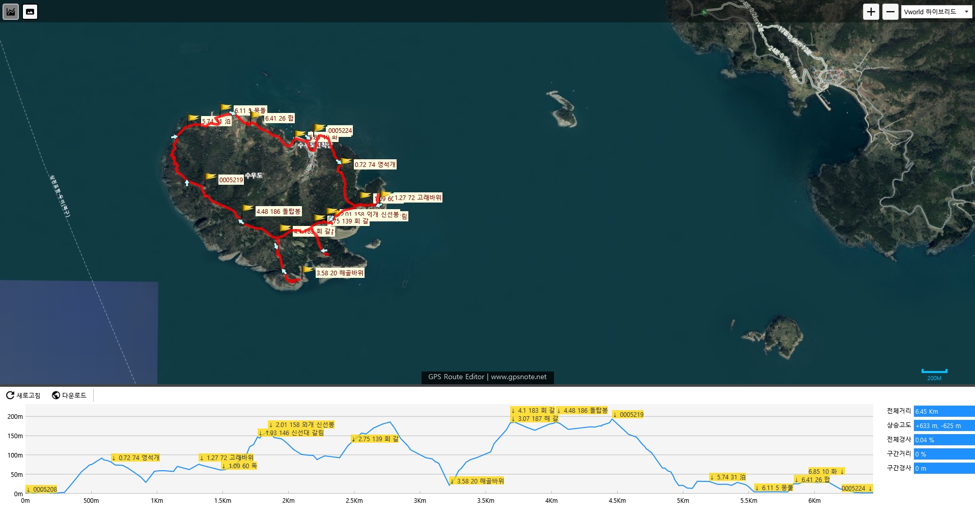Click the chart marker 0005208 at start
Image resolution: width=975 pixels, height=514 pixels.
pos(42,489)
